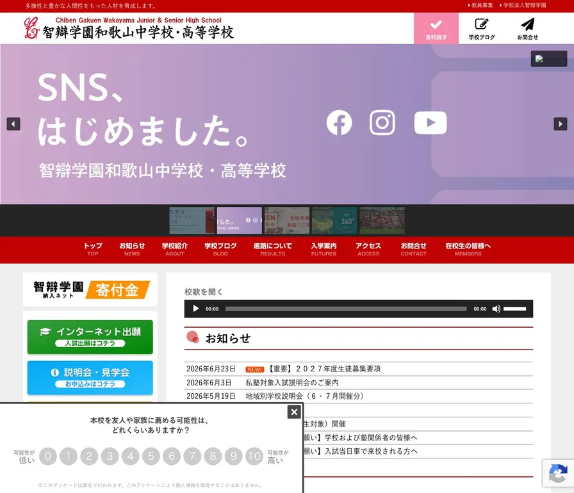Image resolution: width=574 pixels, height=493 pixels.
Task: Close the survey popup
Action: pyautogui.click(x=294, y=412)
